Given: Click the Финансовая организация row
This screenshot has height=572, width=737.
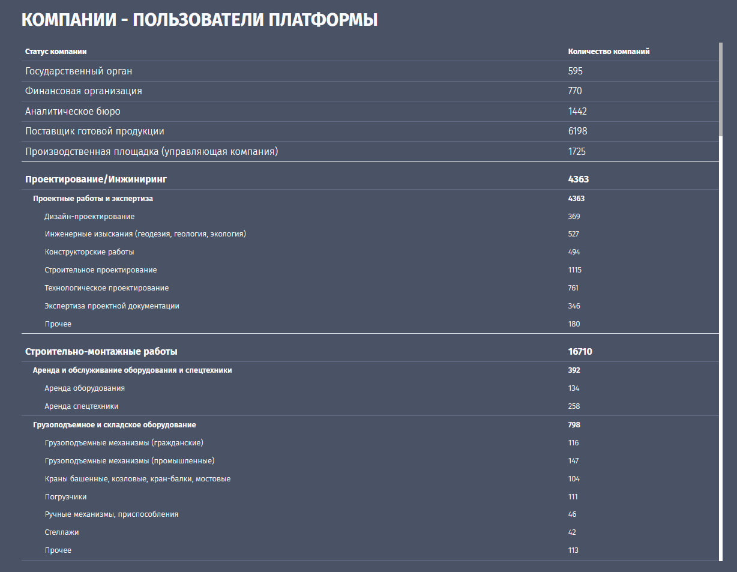Looking at the screenshot, I should coord(83,91).
